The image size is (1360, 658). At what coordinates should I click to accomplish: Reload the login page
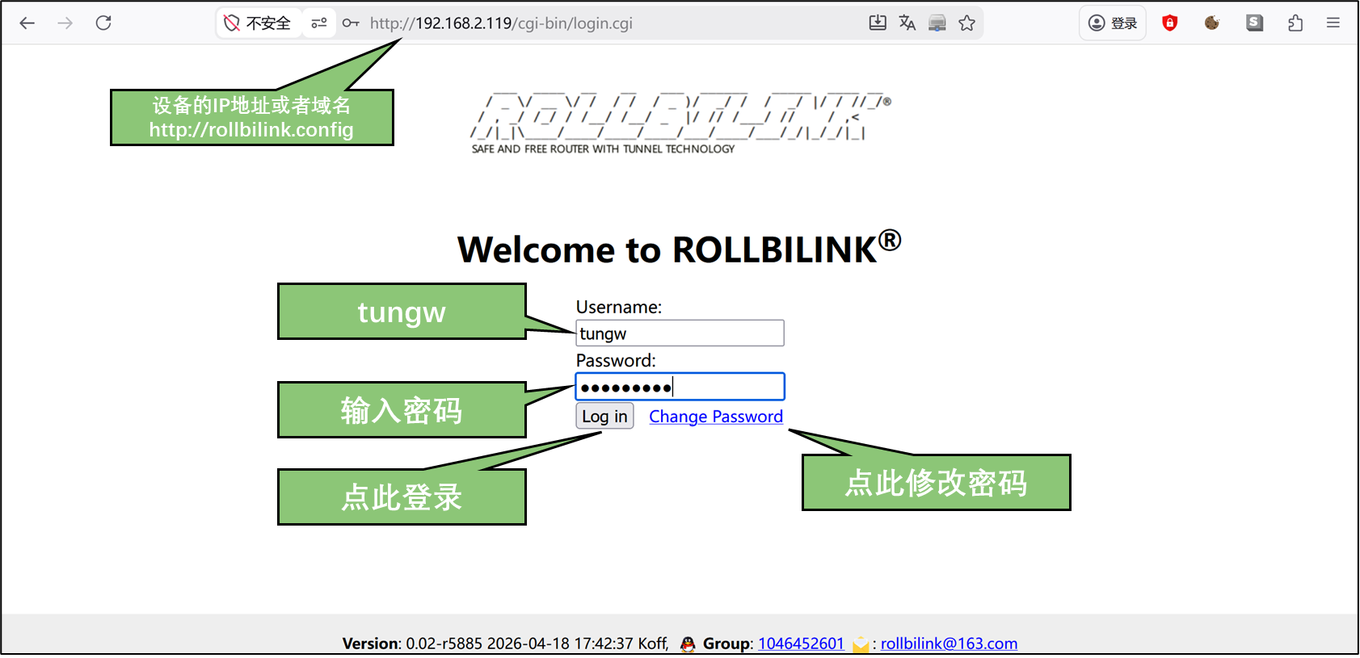pos(103,23)
